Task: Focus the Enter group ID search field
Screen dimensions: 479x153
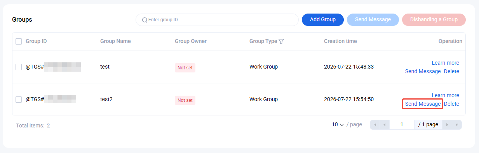Action: pos(217,20)
